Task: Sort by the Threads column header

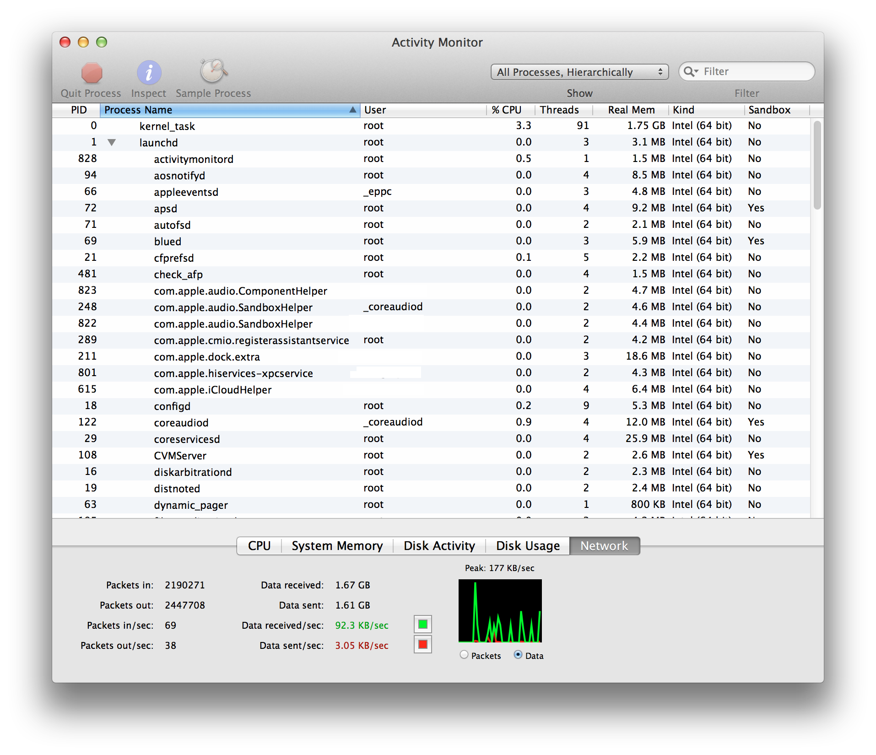Action: (x=563, y=110)
